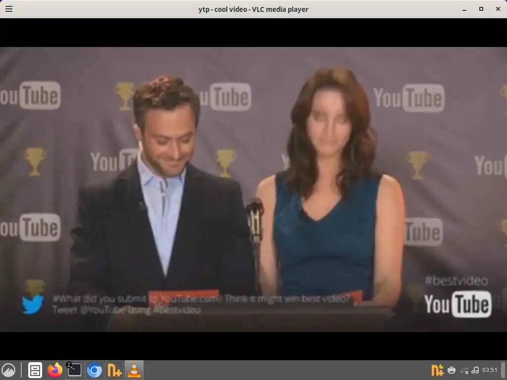507x380 pixels.
Task: Open the network connection tray icon
Action: 464,370
